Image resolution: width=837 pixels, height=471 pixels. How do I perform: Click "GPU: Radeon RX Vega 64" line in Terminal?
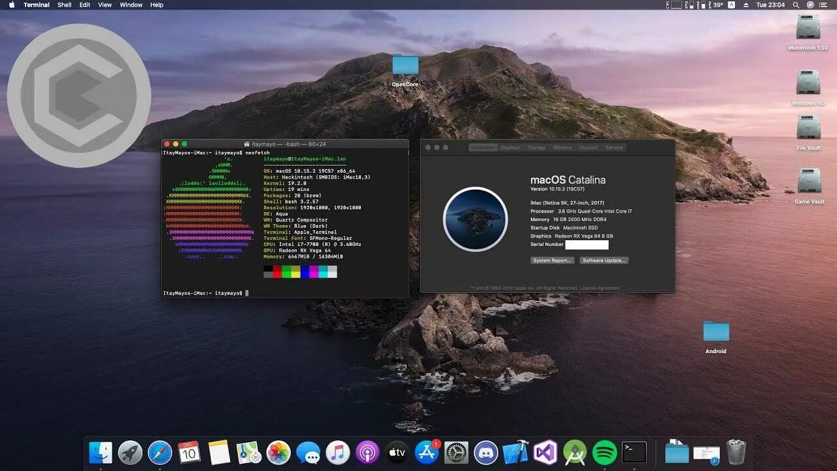297,251
